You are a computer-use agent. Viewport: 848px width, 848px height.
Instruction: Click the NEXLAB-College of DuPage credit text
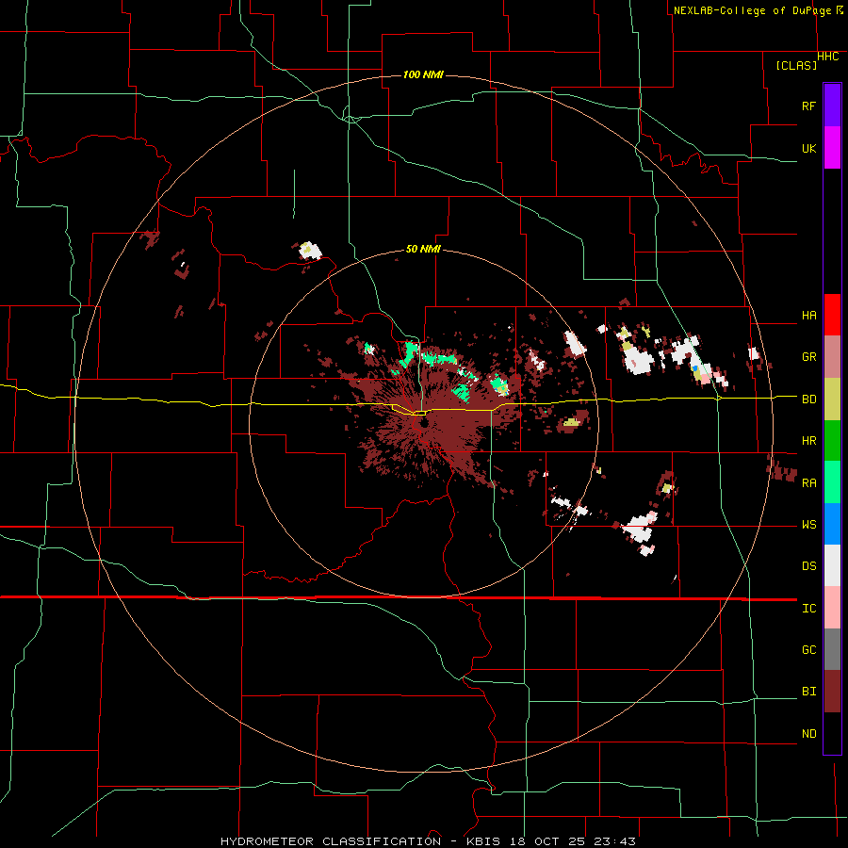752,10
